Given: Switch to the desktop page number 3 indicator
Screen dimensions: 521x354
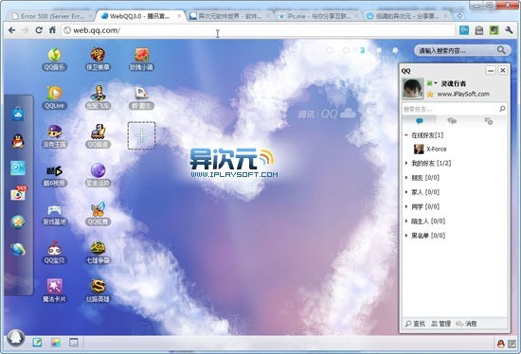Looking at the screenshot, I should click(362, 50).
